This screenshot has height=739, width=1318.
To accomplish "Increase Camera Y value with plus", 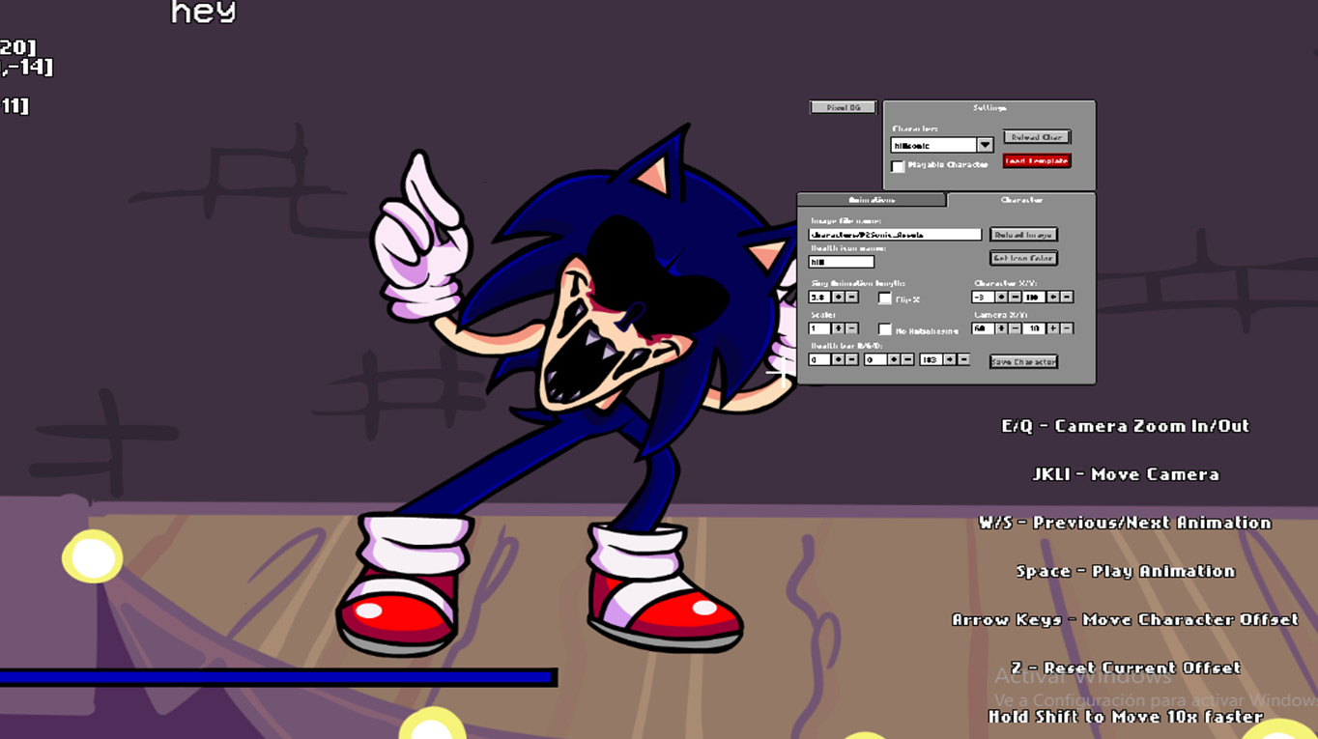I will tap(1053, 328).
